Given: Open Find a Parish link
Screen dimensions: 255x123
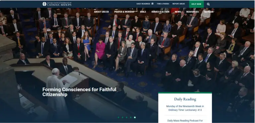Looking at the screenshot, I should pos(163,4).
